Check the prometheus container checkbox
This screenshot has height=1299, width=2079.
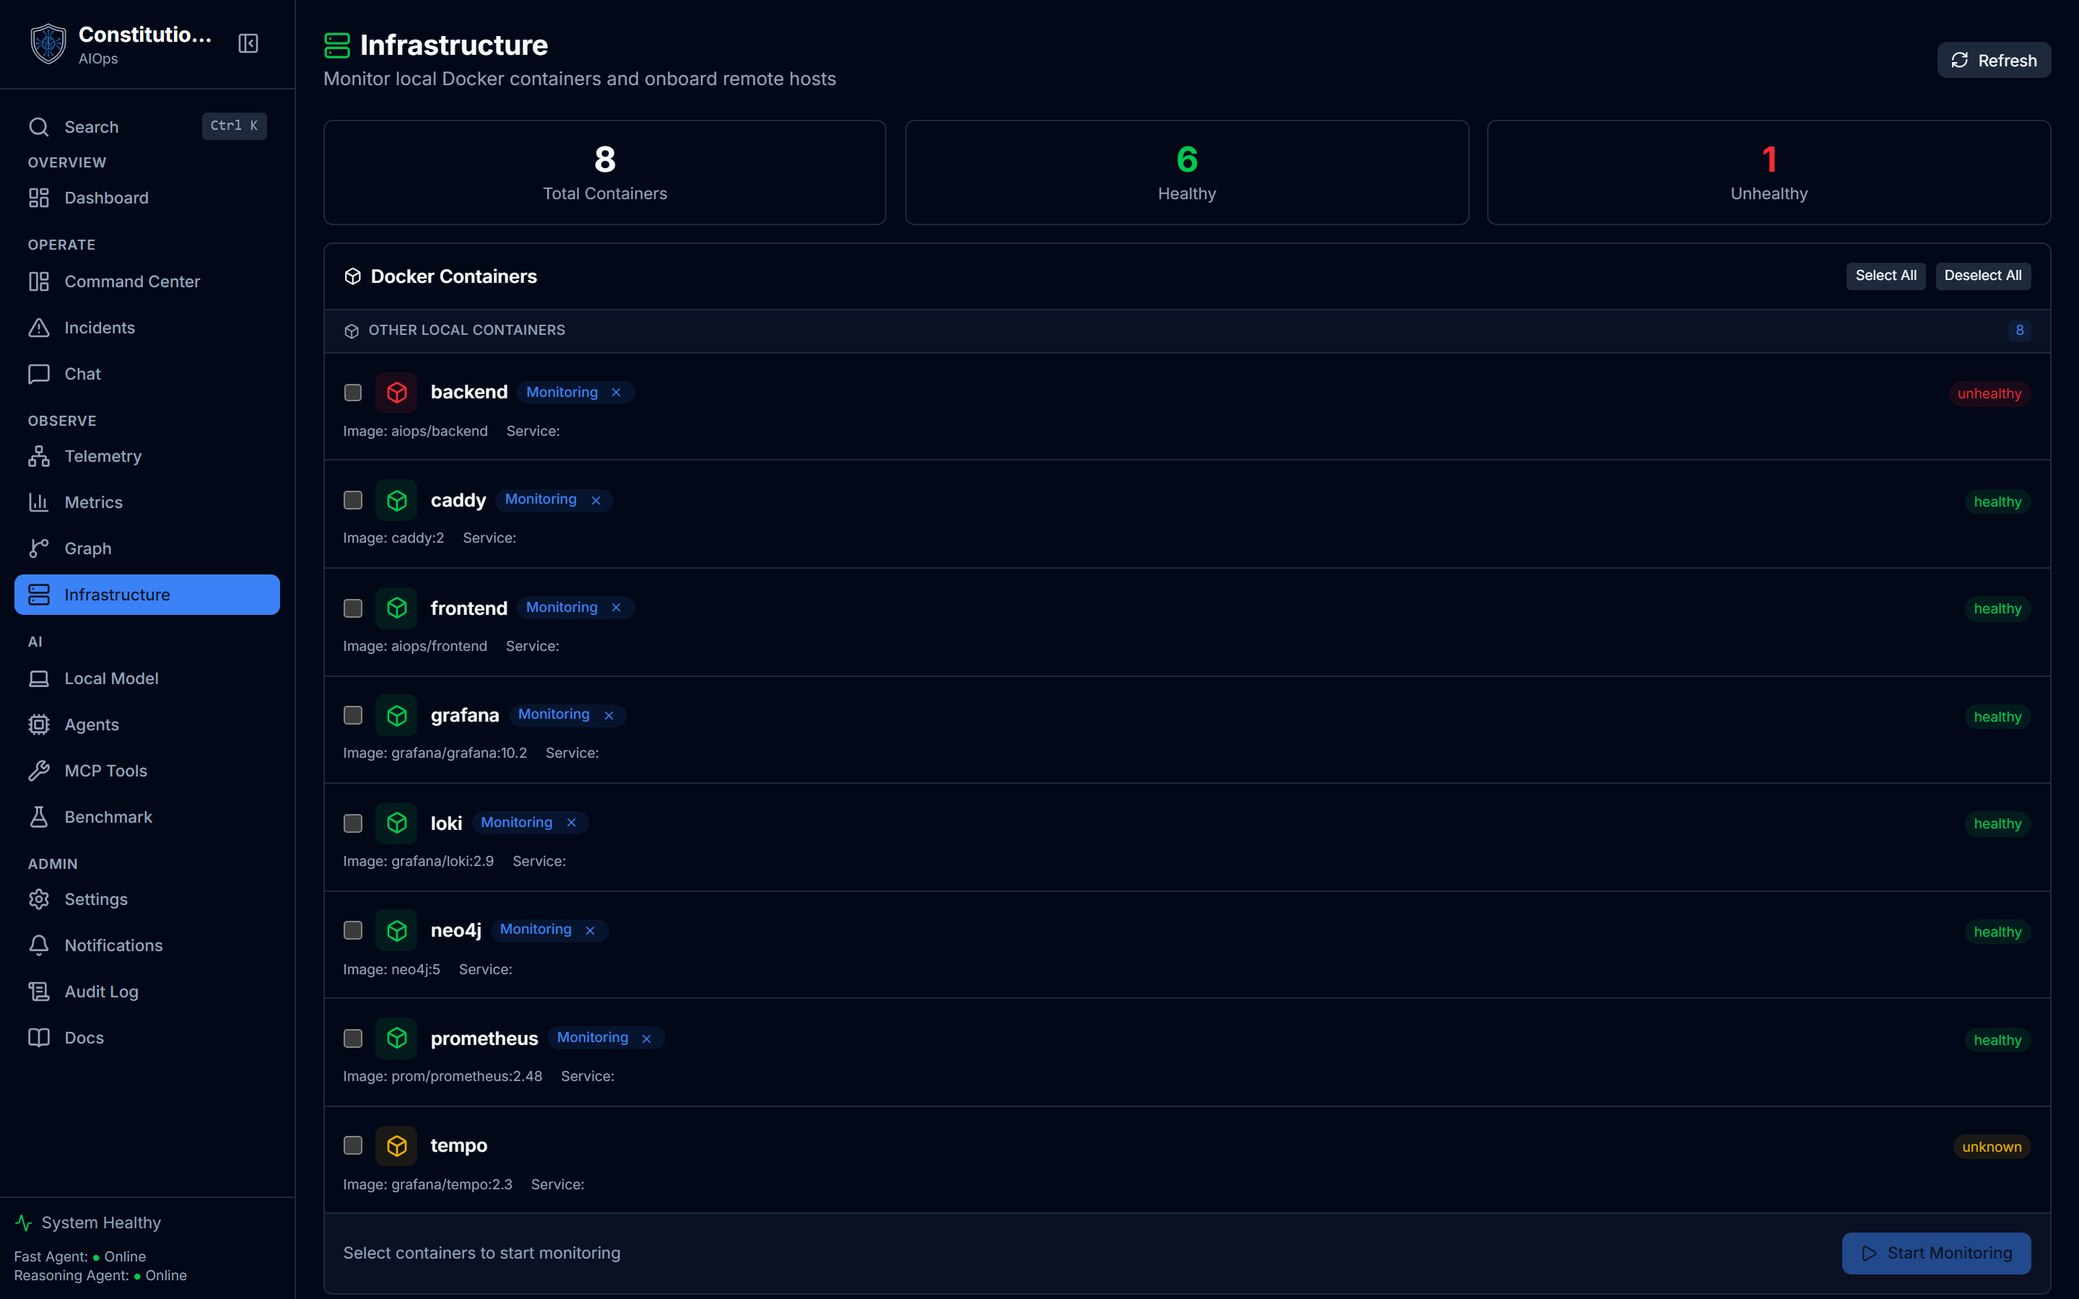click(x=353, y=1038)
